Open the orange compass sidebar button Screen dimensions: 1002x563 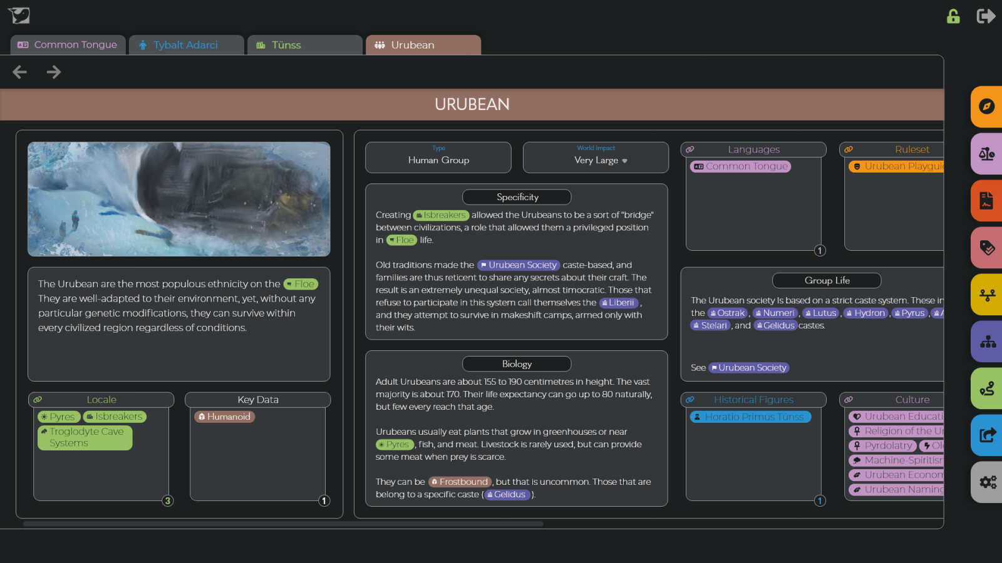pos(986,106)
